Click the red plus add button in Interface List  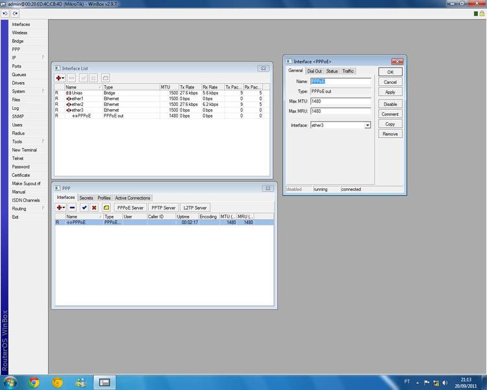pyautogui.click(x=58, y=78)
